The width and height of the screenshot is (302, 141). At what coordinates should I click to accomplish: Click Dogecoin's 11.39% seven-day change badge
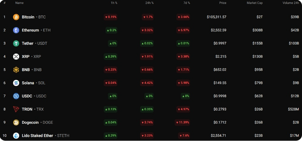pos(182,122)
